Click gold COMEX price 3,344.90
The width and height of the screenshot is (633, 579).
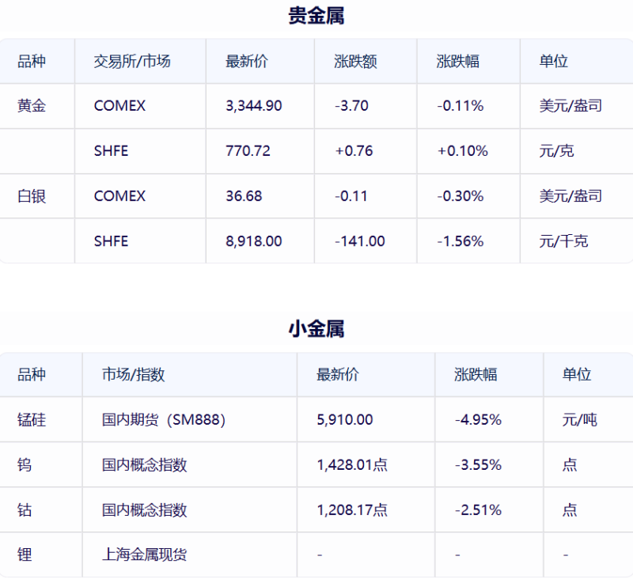[253, 105]
